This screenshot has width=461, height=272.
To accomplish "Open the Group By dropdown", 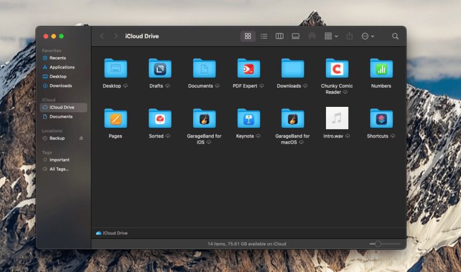I will coord(331,36).
